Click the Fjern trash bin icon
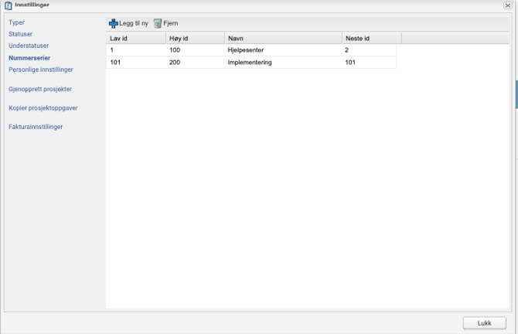 click(x=158, y=24)
